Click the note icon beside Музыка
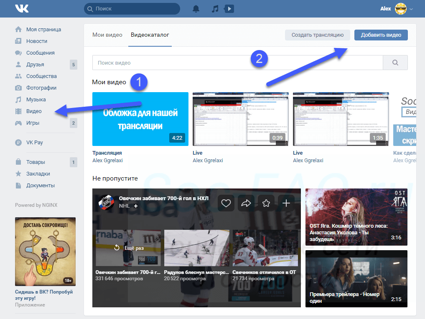Image resolution: width=425 pixels, height=319 pixels. tap(18, 100)
